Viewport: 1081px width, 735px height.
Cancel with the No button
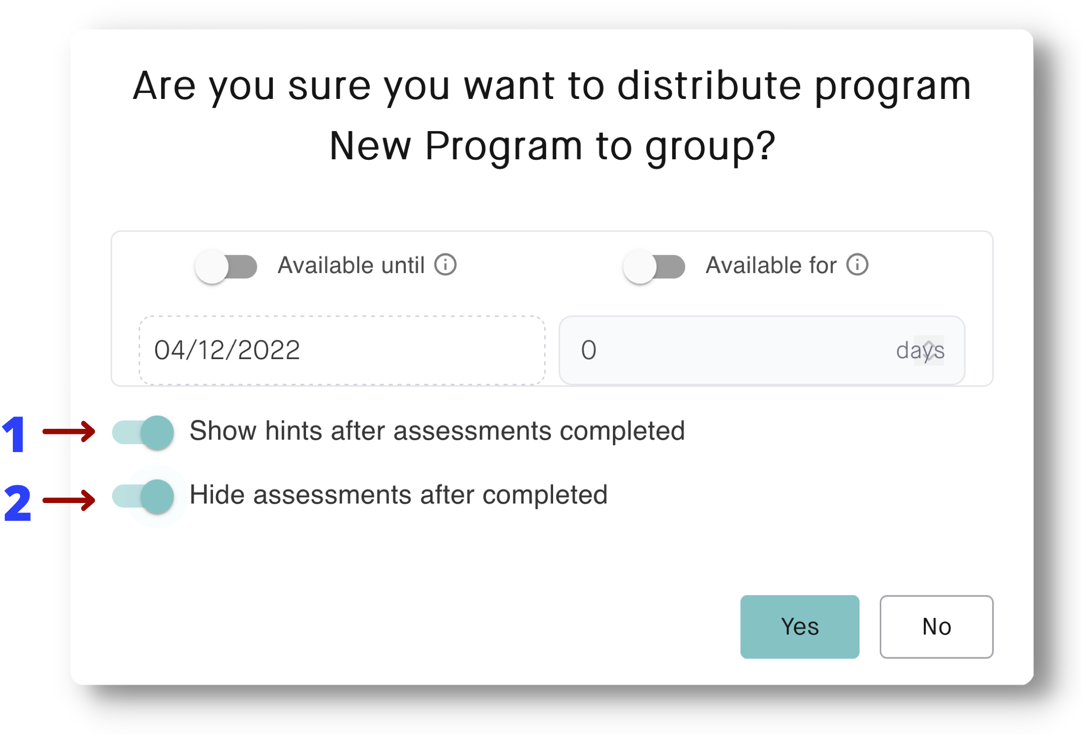point(936,627)
